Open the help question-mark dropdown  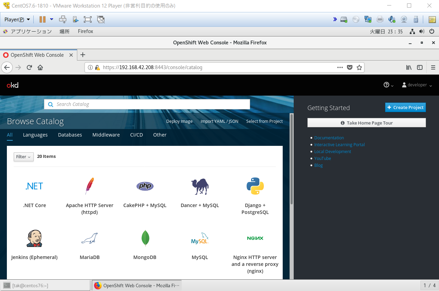click(x=389, y=85)
